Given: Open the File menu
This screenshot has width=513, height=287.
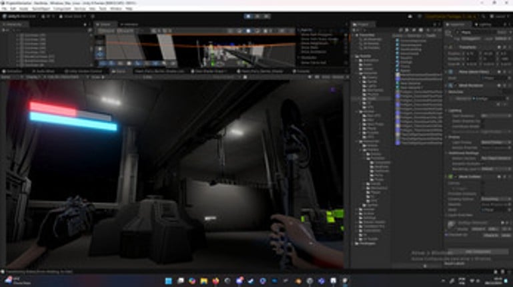Looking at the screenshot, I should click(x=5, y=9).
